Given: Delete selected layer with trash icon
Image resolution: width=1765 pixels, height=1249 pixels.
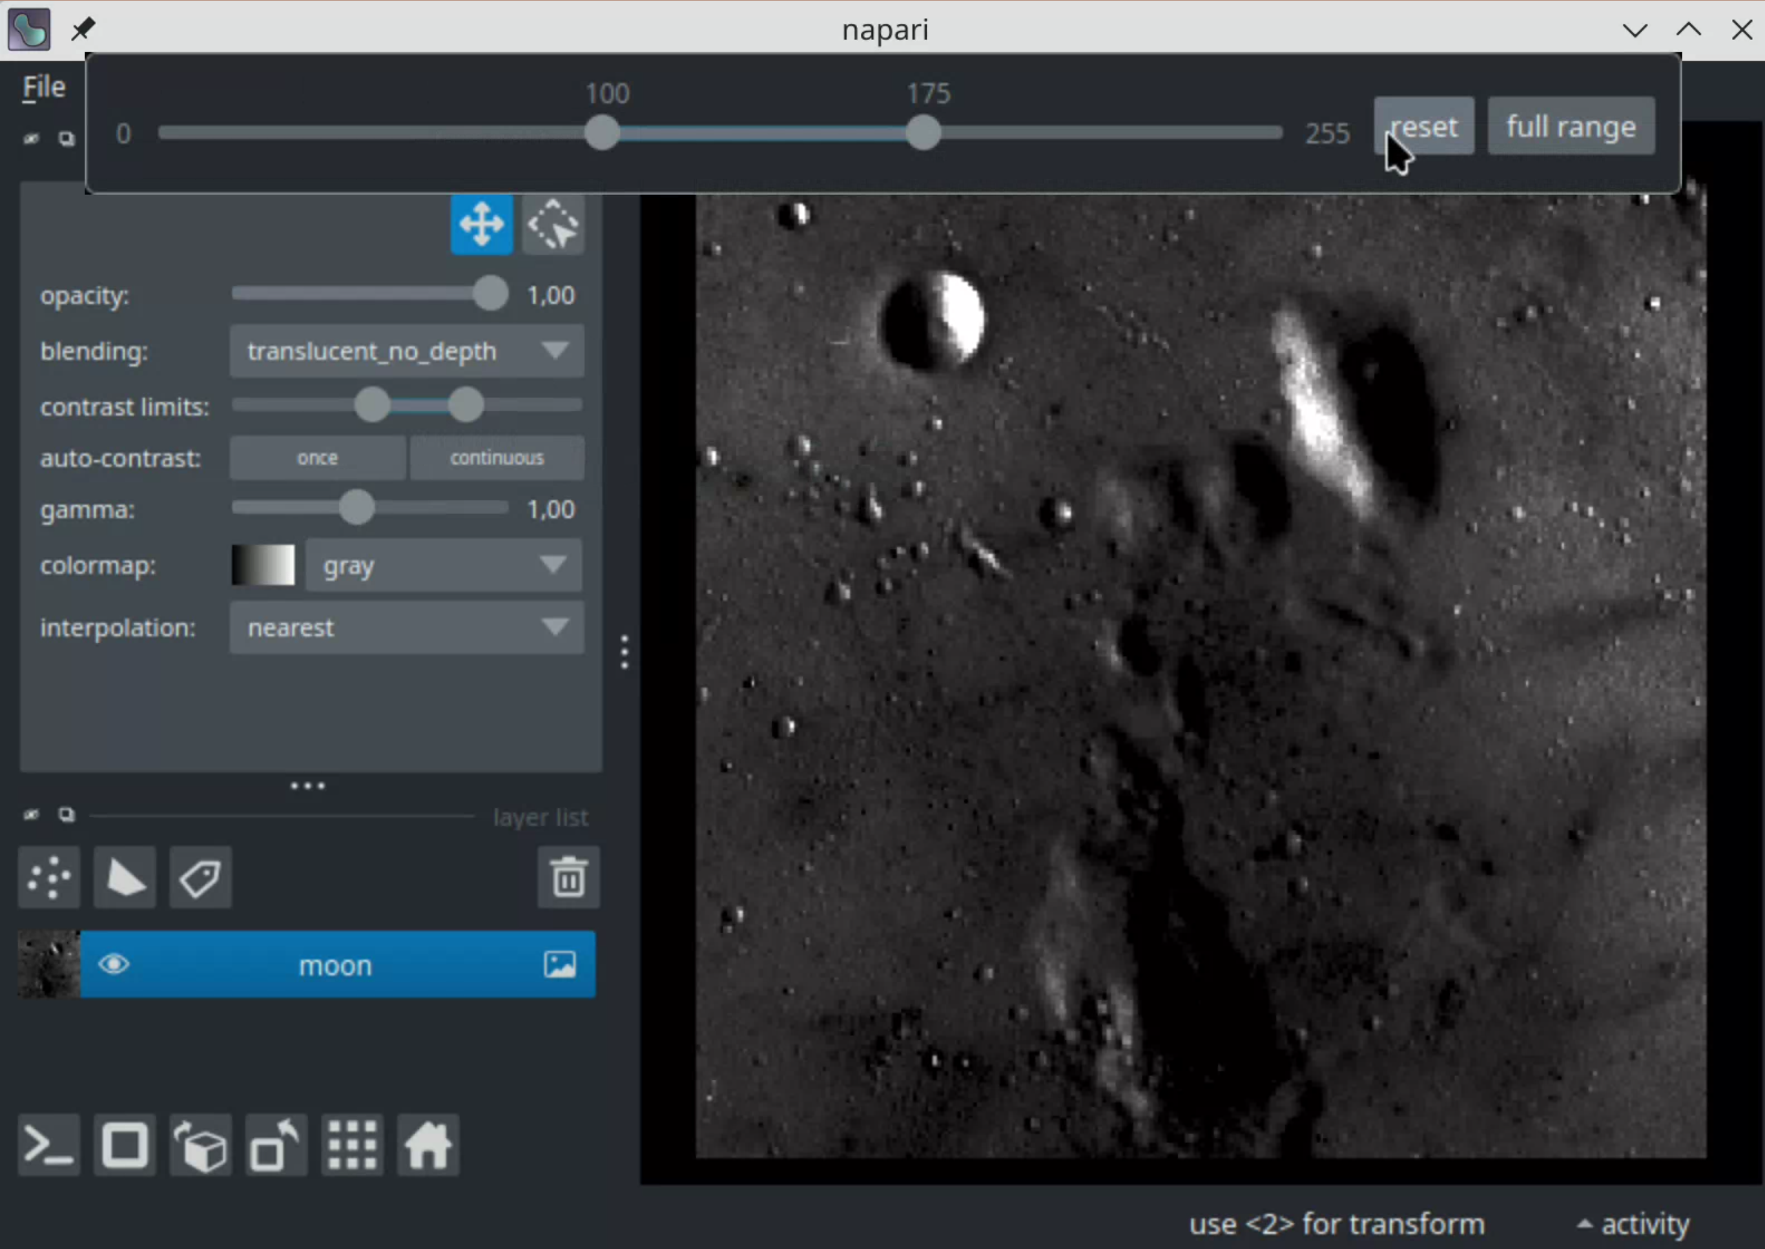Looking at the screenshot, I should [x=568, y=878].
